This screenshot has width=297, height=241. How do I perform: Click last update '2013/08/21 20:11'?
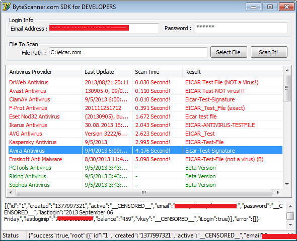(x=107, y=82)
